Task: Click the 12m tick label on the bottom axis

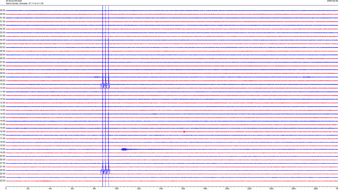Action: (139, 189)
